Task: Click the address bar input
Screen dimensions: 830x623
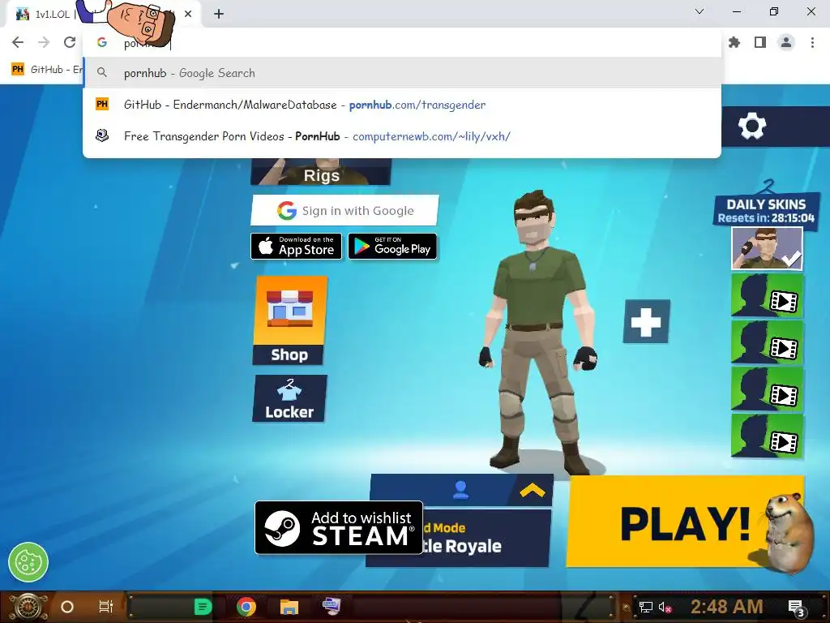Action: coord(402,43)
